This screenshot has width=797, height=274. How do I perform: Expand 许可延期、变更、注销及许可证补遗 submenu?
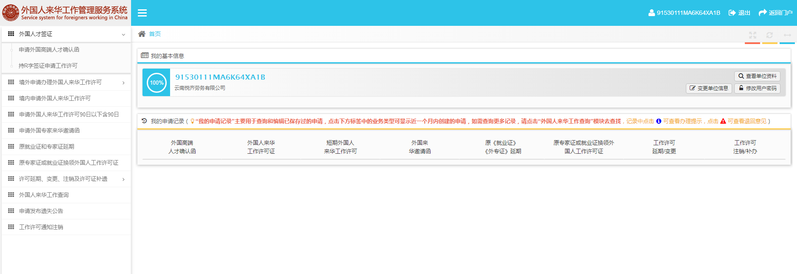click(123, 179)
